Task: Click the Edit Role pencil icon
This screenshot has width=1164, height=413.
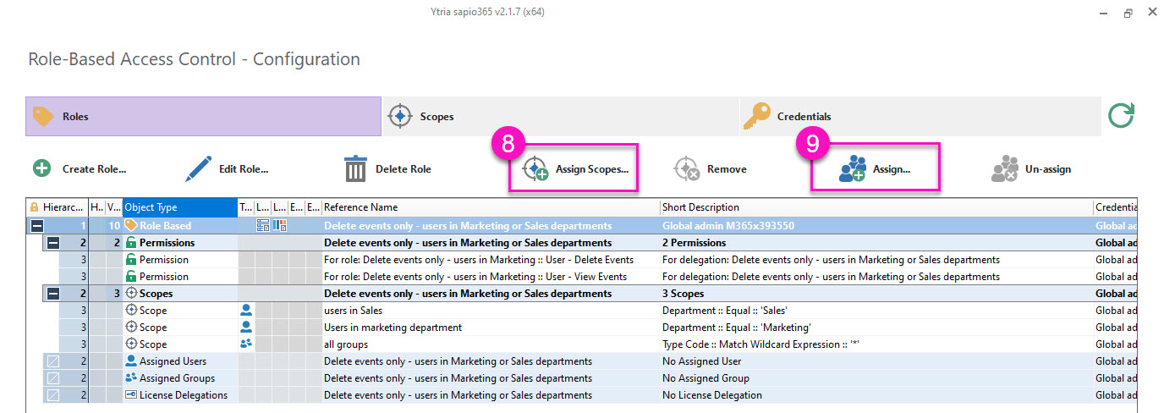Action: pyautogui.click(x=197, y=168)
